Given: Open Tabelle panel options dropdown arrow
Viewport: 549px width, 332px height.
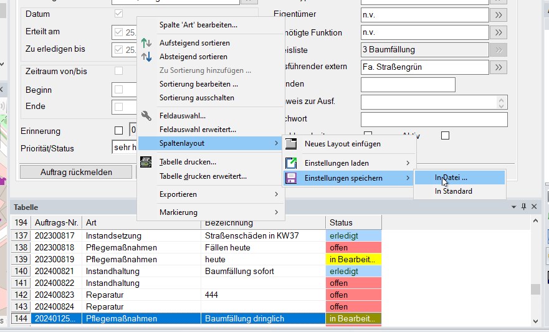Looking at the screenshot, I should 513,207.
